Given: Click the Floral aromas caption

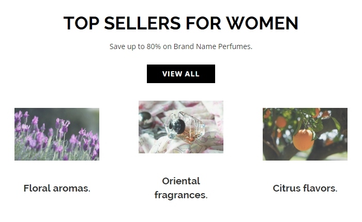Looking at the screenshot, I should [57, 188].
